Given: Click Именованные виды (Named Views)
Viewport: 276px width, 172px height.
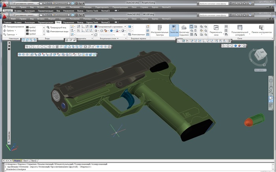Looking at the screenshot, I should tap(58, 31).
